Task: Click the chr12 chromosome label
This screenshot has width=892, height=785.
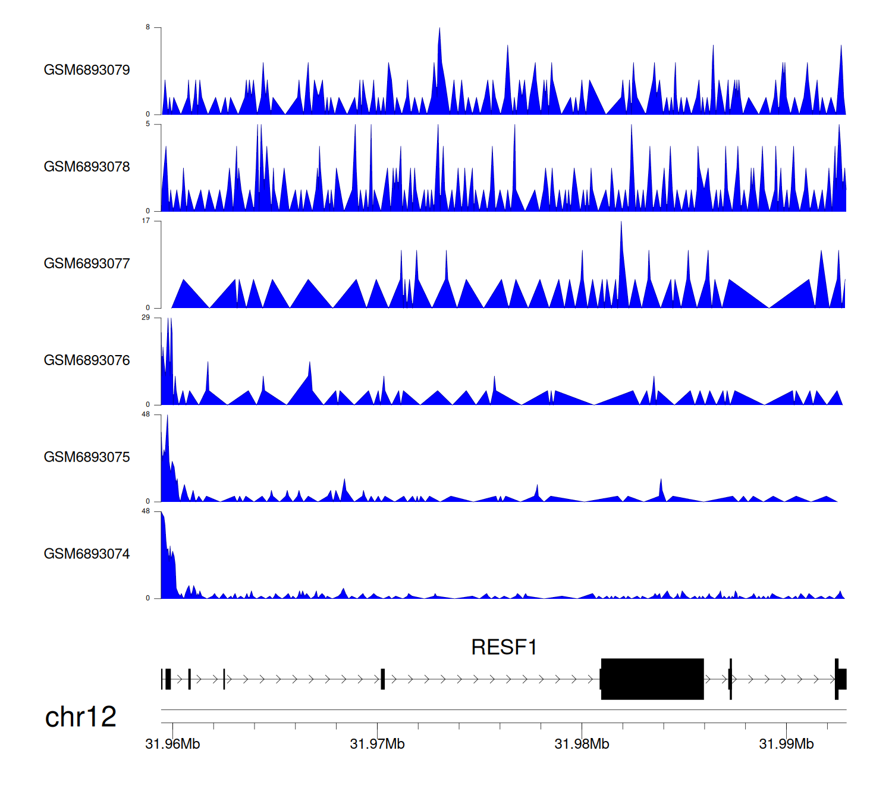Action: 81,717
